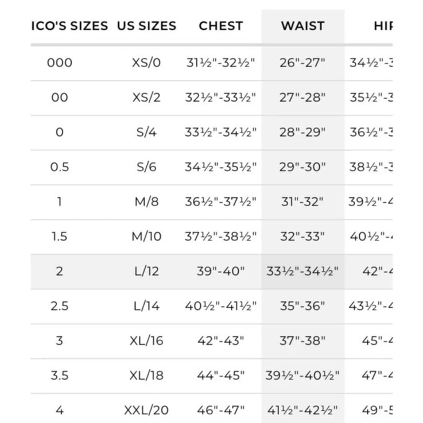Click the XS/0 US size cell
Viewport: 423px width, 423px height.
tap(146, 63)
